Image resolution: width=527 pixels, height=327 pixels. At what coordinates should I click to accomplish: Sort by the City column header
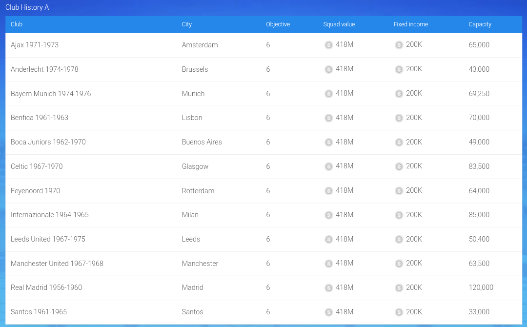coord(187,24)
